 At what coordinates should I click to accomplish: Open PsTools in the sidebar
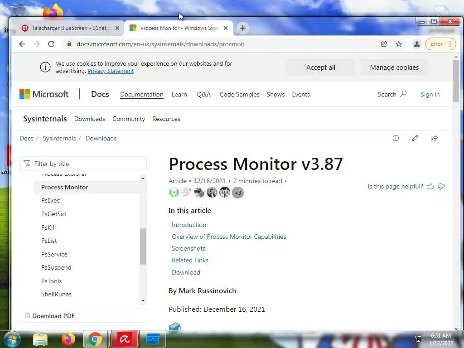click(x=52, y=281)
